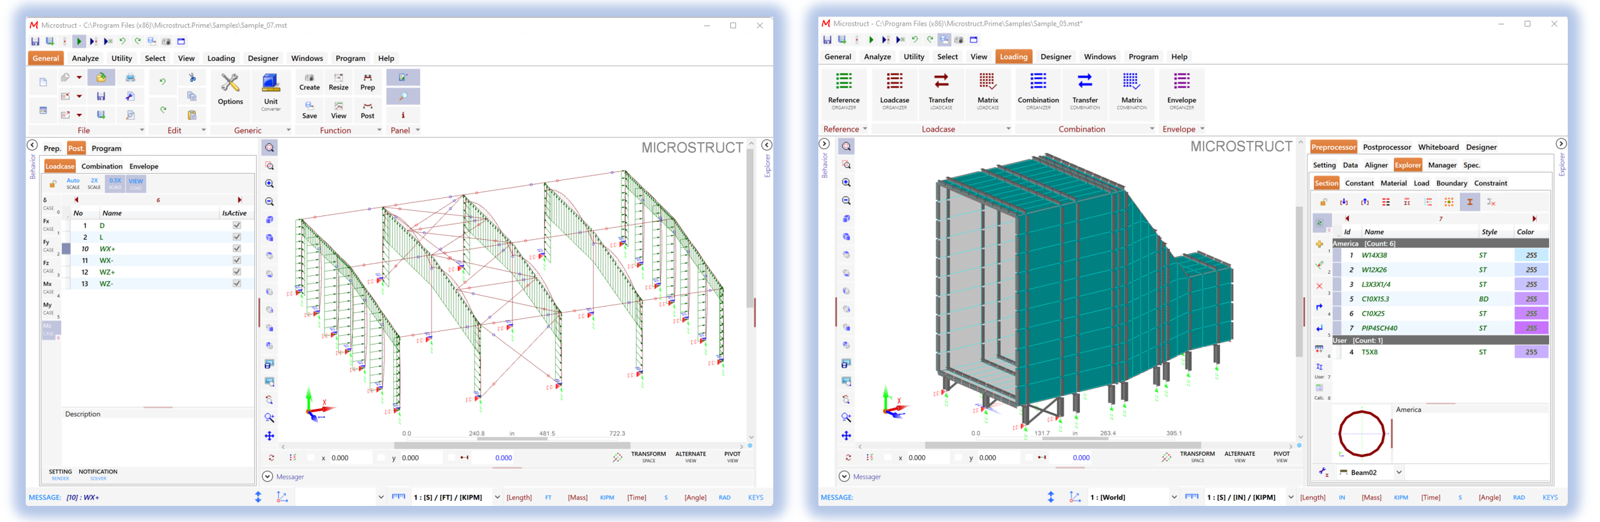Toggle View Load button in Sample_07 panel
This screenshot has width=1600, height=522.
point(136,184)
